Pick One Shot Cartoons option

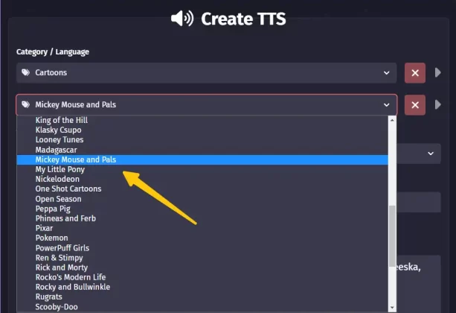tap(202, 189)
